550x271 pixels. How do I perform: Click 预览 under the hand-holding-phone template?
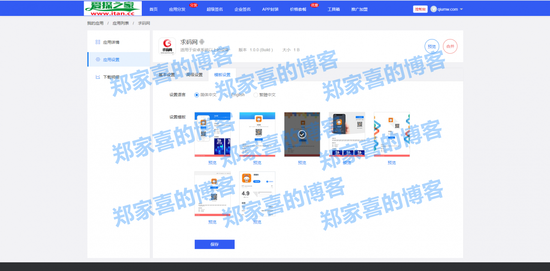click(x=347, y=163)
